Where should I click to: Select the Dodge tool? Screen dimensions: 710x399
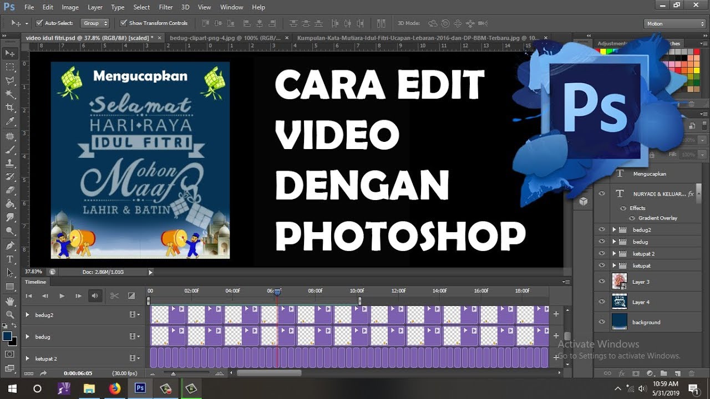click(x=10, y=231)
